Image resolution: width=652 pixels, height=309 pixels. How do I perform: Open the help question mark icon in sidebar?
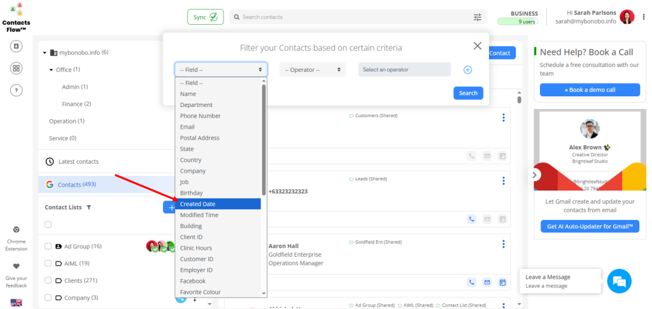17,90
